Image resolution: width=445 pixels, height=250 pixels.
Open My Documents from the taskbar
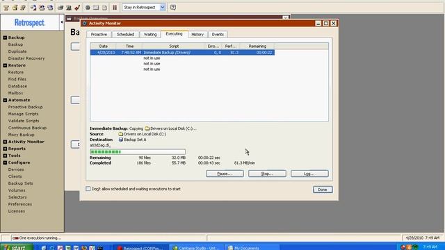pyautogui.click(x=252, y=247)
